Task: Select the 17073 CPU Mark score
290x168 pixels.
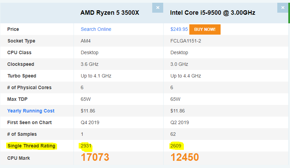Action: click(x=95, y=157)
